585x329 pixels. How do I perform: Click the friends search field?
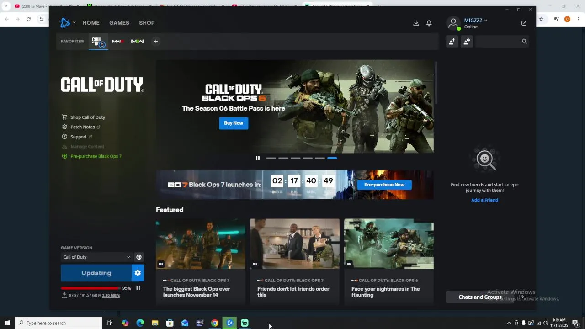coord(501,42)
